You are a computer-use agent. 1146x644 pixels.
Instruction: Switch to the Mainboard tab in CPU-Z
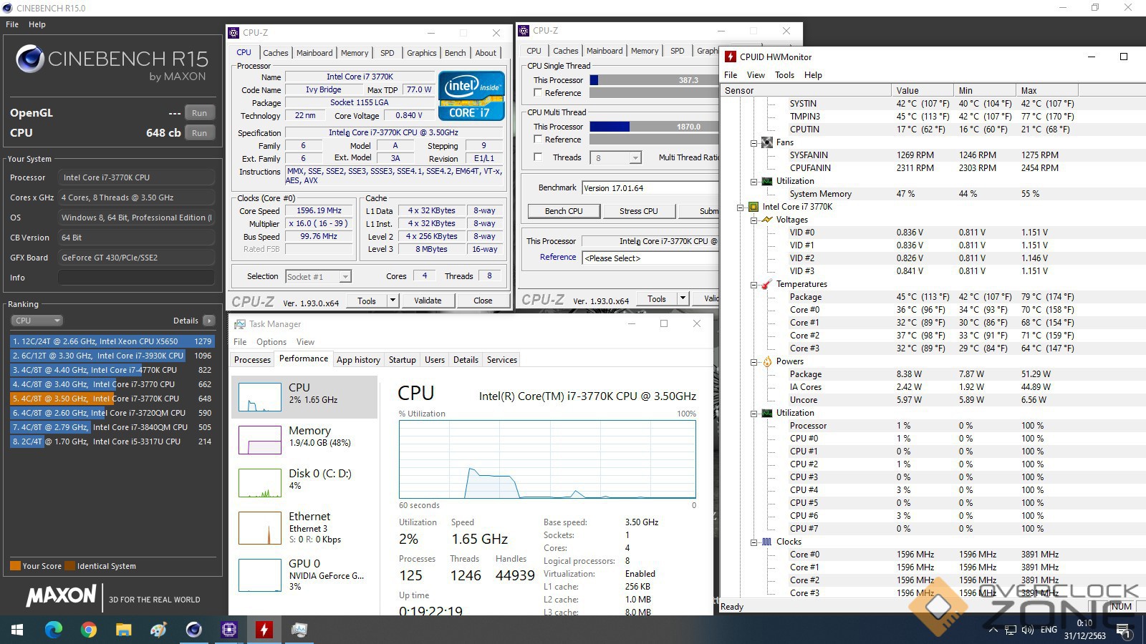[x=314, y=53]
